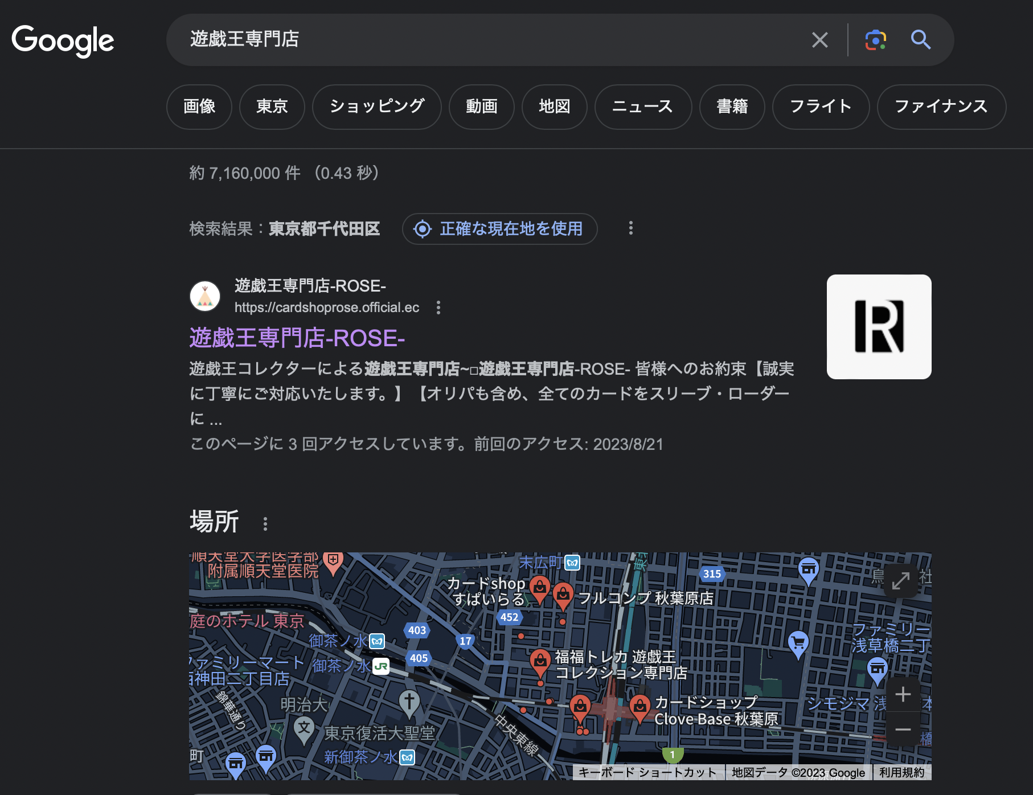Open the 利用規約 map terms link
1033x795 pixels.
(902, 772)
